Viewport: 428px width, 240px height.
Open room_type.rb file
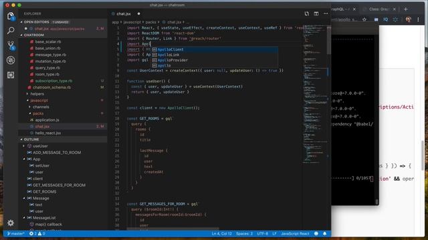[47, 74]
